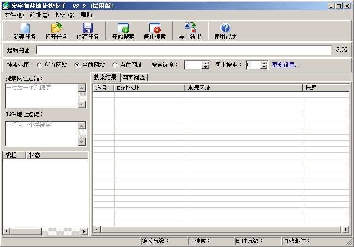
Task: Increase 搜索深度 with the up arrow
Action: [205, 63]
